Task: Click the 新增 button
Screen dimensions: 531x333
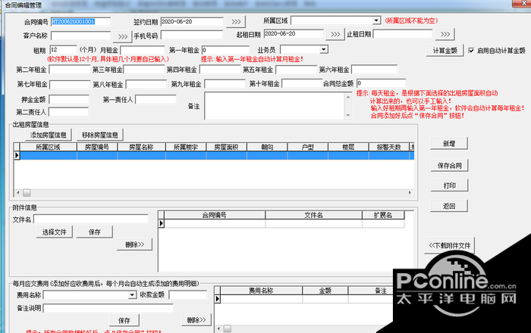Action: tap(449, 144)
